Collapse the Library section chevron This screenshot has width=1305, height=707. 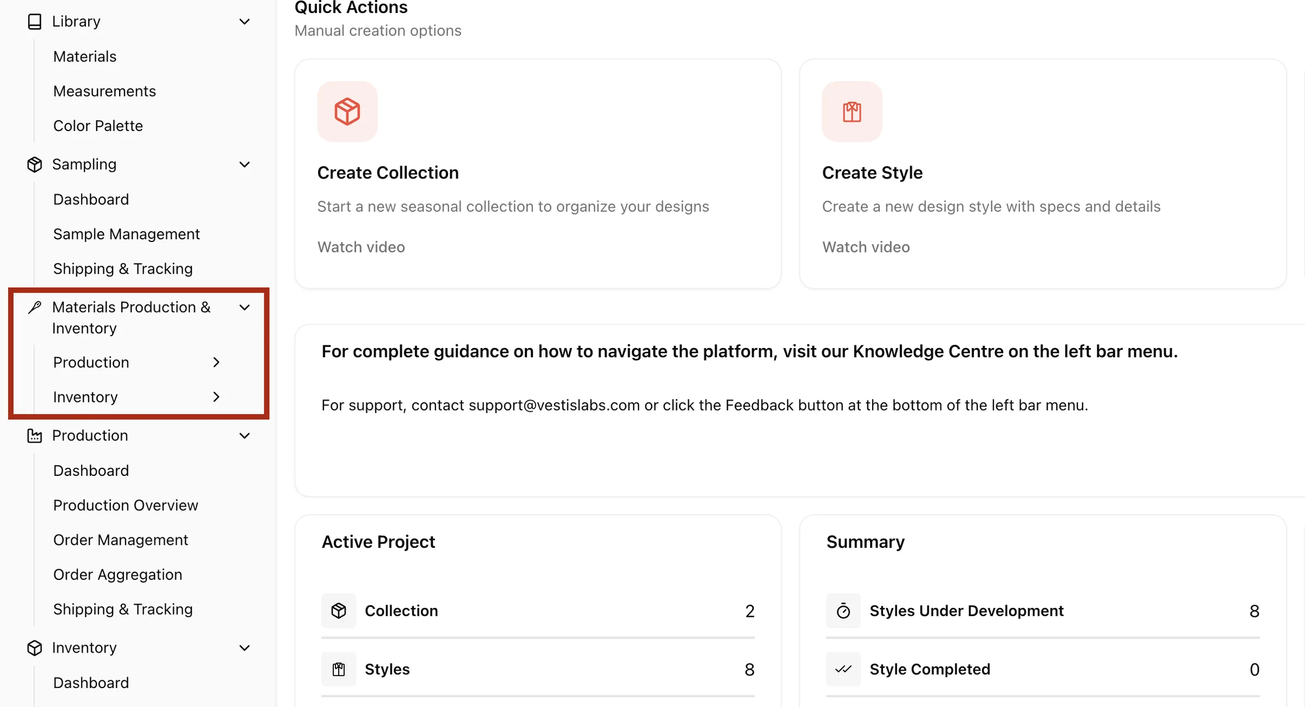tap(245, 22)
